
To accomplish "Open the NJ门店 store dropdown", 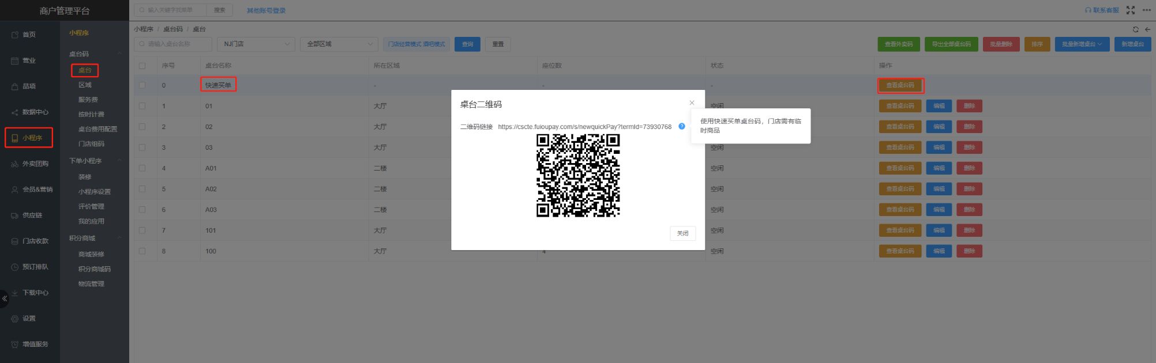I will [x=256, y=44].
